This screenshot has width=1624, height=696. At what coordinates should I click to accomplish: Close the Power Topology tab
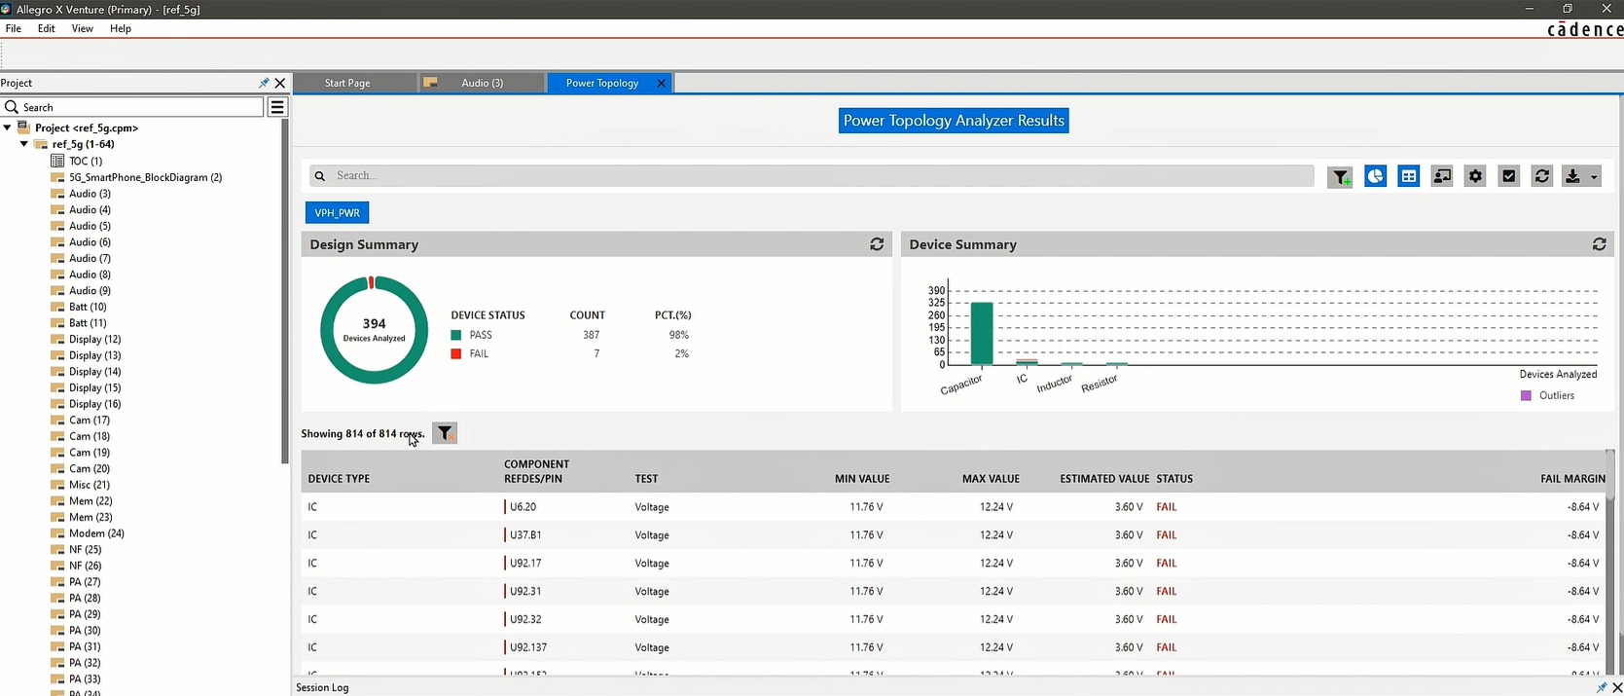662,83
